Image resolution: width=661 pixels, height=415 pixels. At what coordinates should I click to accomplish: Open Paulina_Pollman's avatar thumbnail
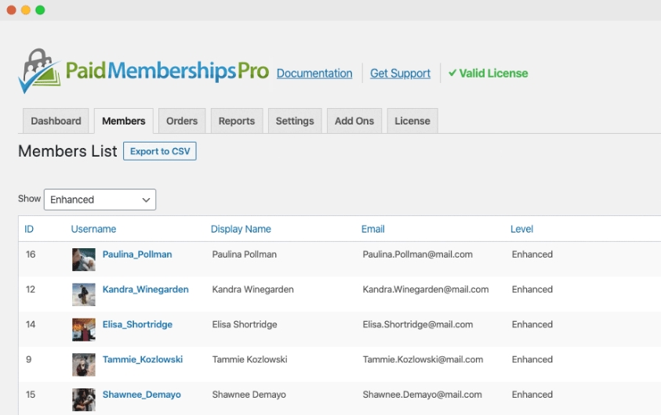(83, 259)
